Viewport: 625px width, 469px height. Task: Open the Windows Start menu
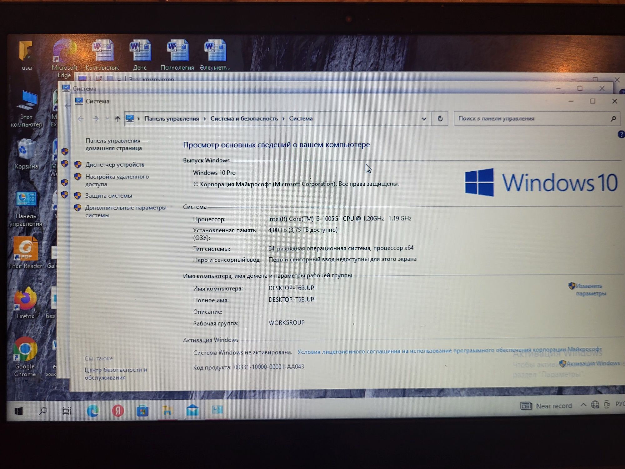19,411
